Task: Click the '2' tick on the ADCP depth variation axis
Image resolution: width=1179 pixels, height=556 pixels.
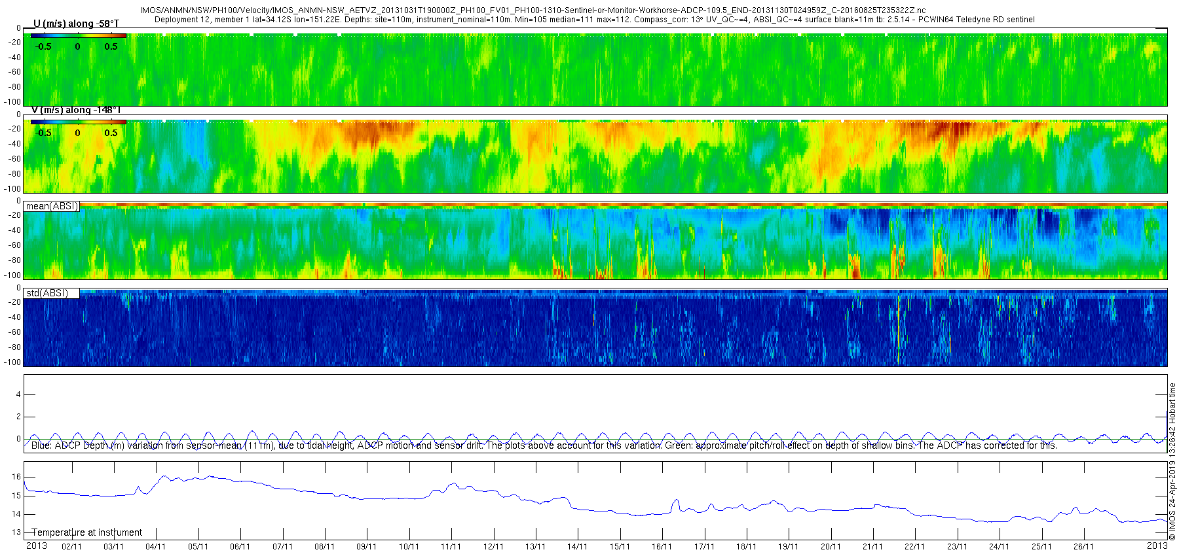Action: (x=18, y=417)
